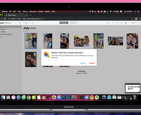Adjust the thumbnail zoom slider
Screen dimensions: 141x115
click(x=28, y=23)
